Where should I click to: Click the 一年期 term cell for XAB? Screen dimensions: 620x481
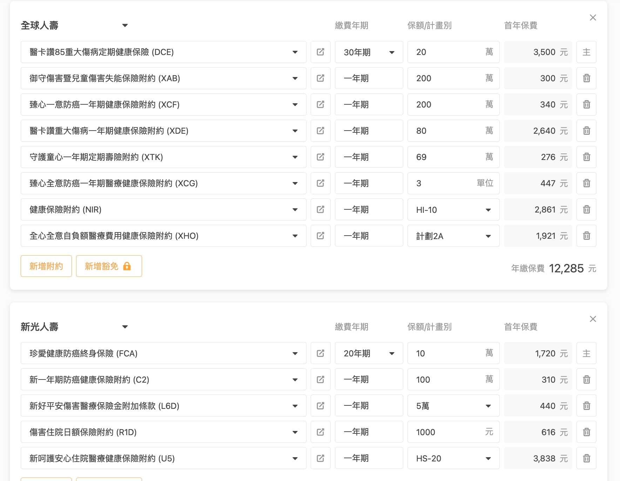369,78
